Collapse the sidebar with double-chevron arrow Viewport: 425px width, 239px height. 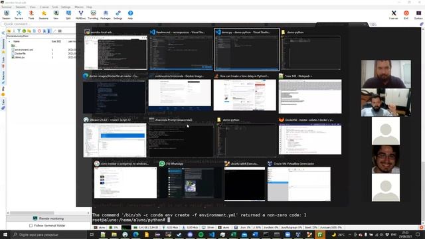click(x=3, y=33)
